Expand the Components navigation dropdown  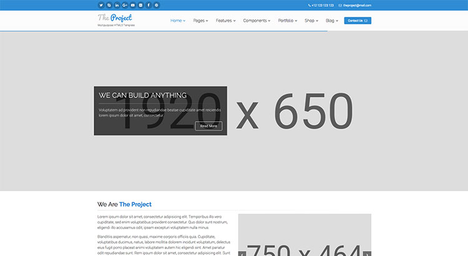[x=256, y=21]
